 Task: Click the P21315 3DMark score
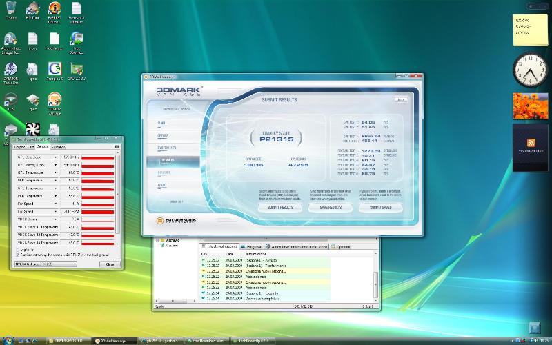point(277,139)
